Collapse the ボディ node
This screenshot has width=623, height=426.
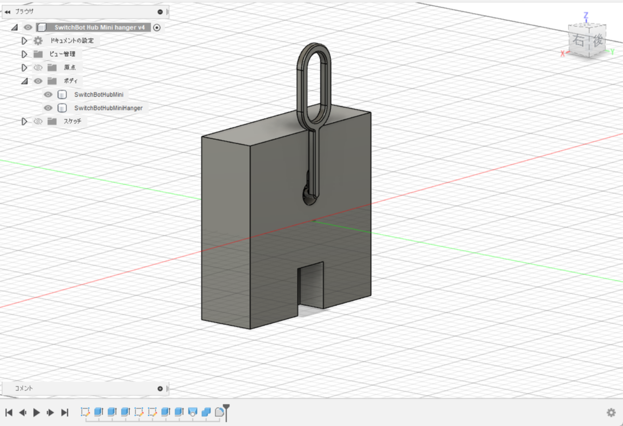click(24, 81)
